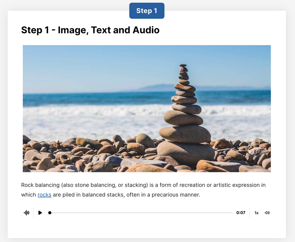295x242 pixels.
Task: Change the 1x playback speed
Action: [257, 213]
